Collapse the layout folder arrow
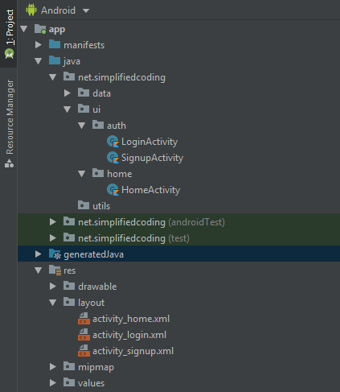The width and height of the screenshot is (340, 392). [x=53, y=303]
